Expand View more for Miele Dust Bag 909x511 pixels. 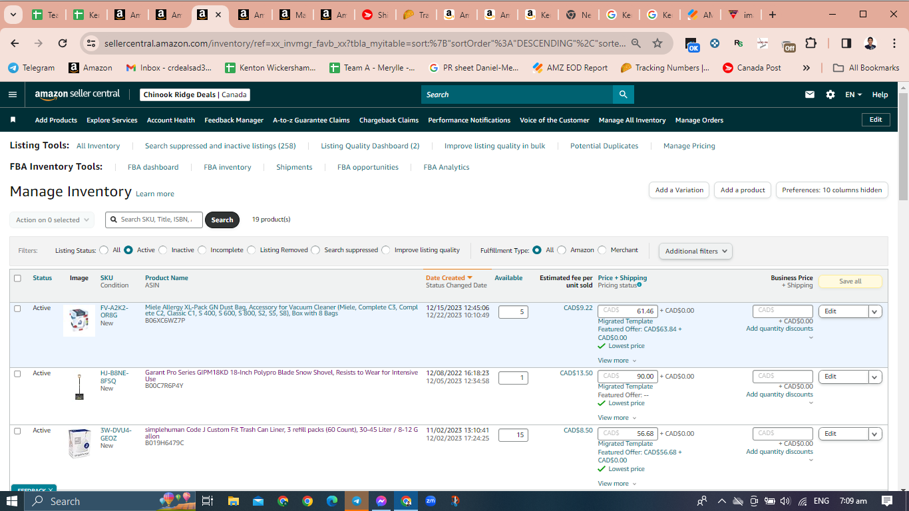[617, 361]
